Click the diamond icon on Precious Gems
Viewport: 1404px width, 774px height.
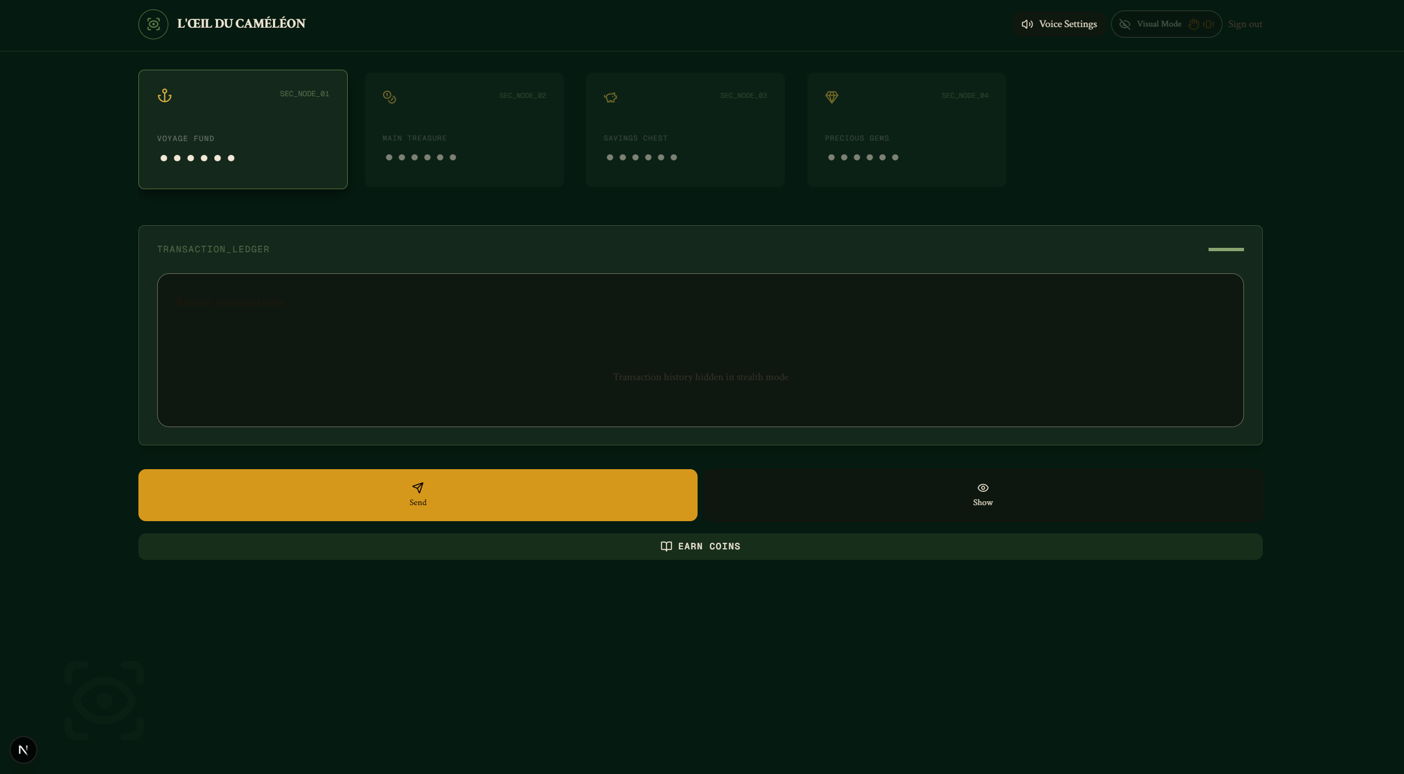(x=832, y=97)
